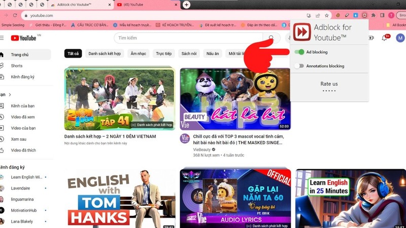Open 'Danh sách kết hợp – 2 NGÀY 1 ĐÊM' title
406x228 pixels.
110,136
